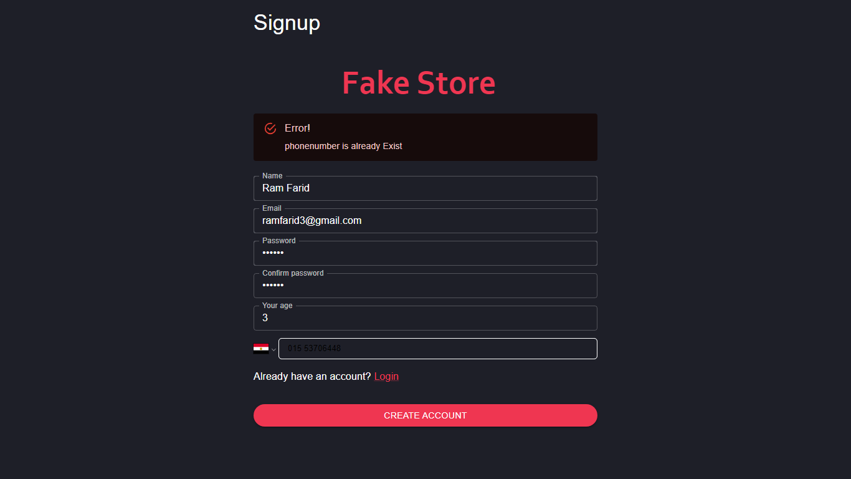Click the Email field label

pos(272,208)
